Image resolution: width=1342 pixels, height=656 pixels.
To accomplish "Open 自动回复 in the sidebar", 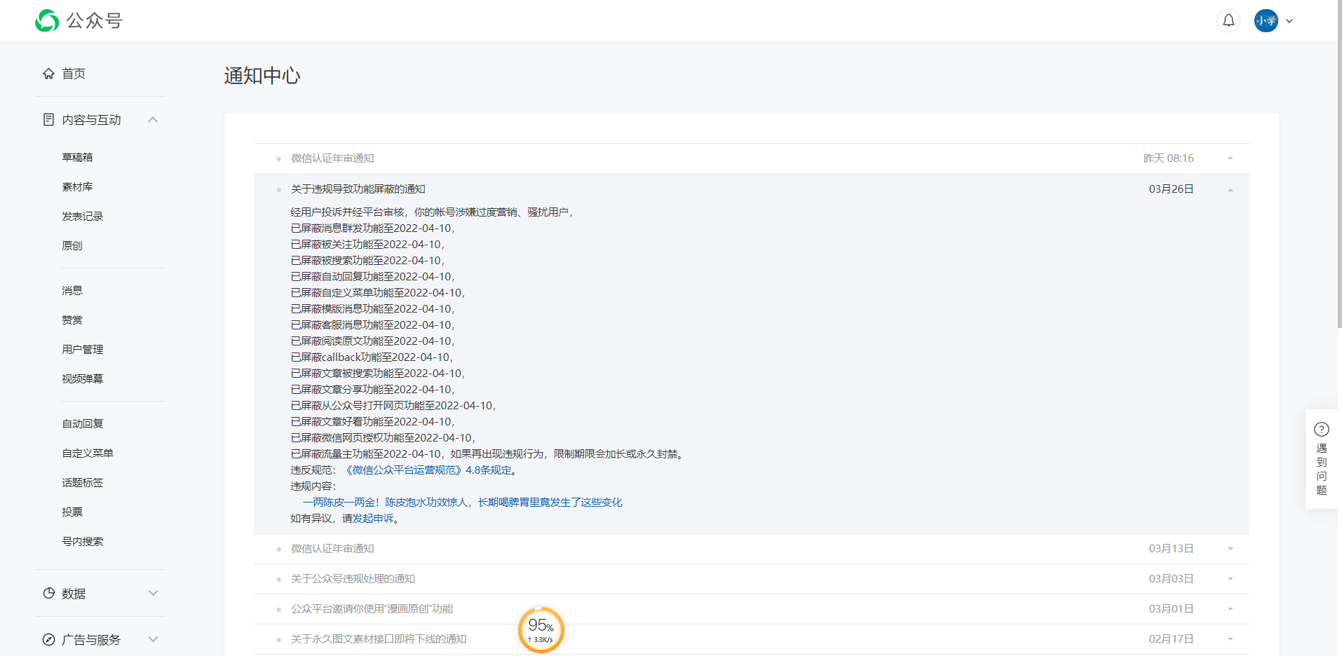I will (x=83, y=423).
